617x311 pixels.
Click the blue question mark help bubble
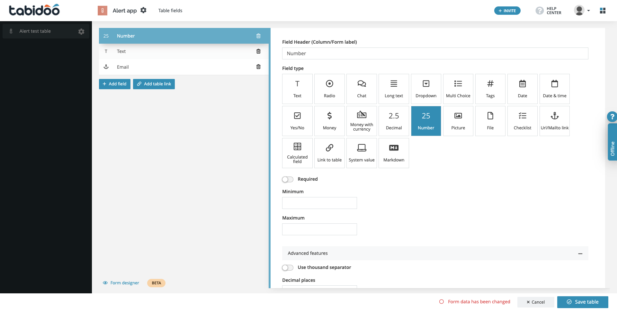pyautogui.click(x=612, y=117)
